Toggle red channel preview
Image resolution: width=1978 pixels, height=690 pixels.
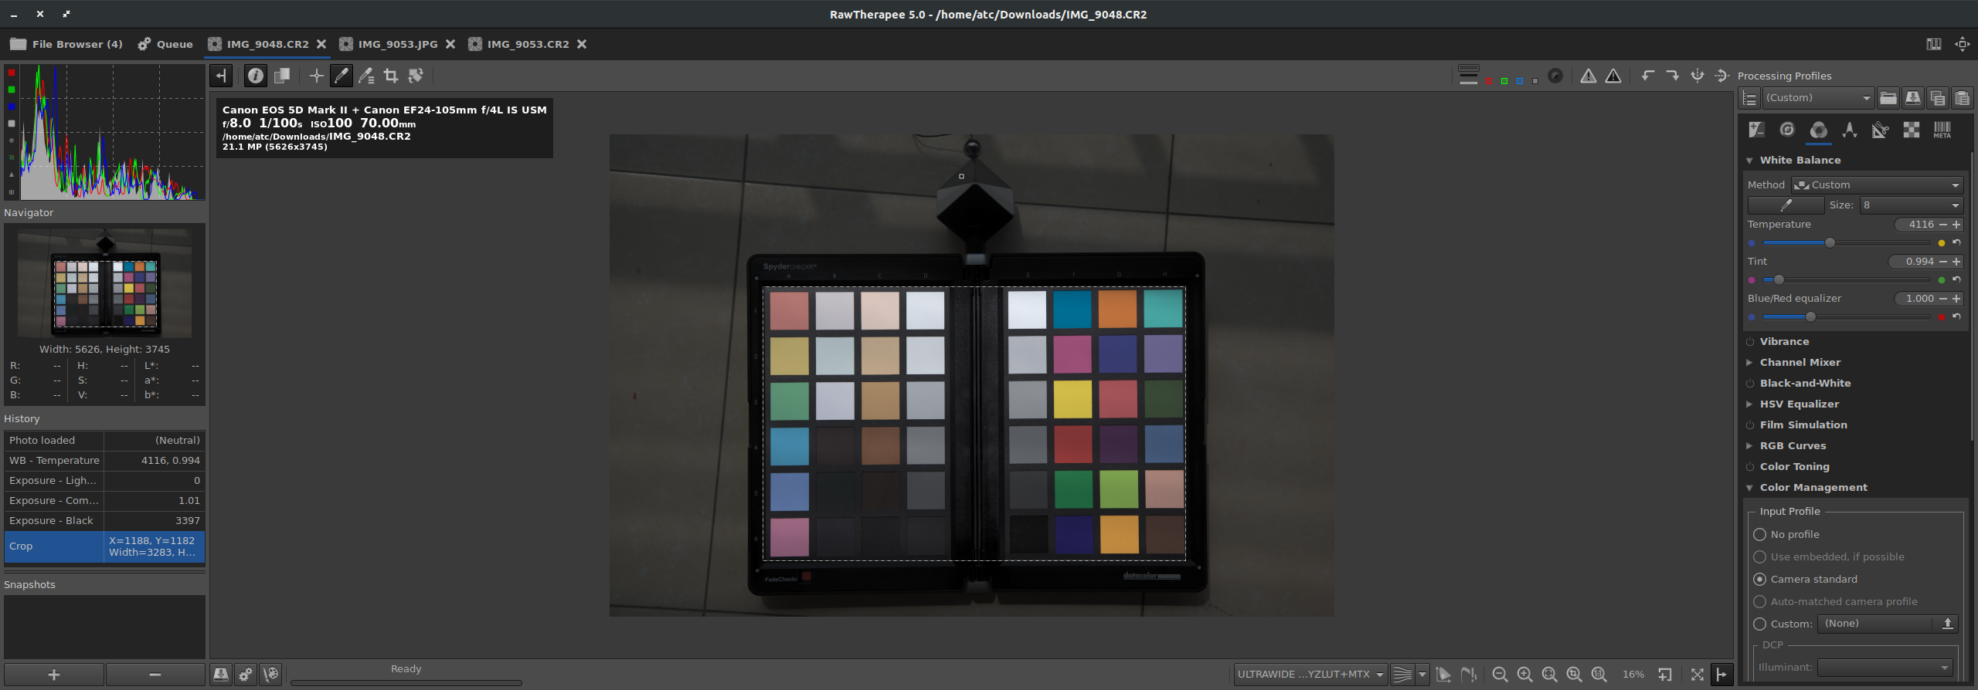1489,80
